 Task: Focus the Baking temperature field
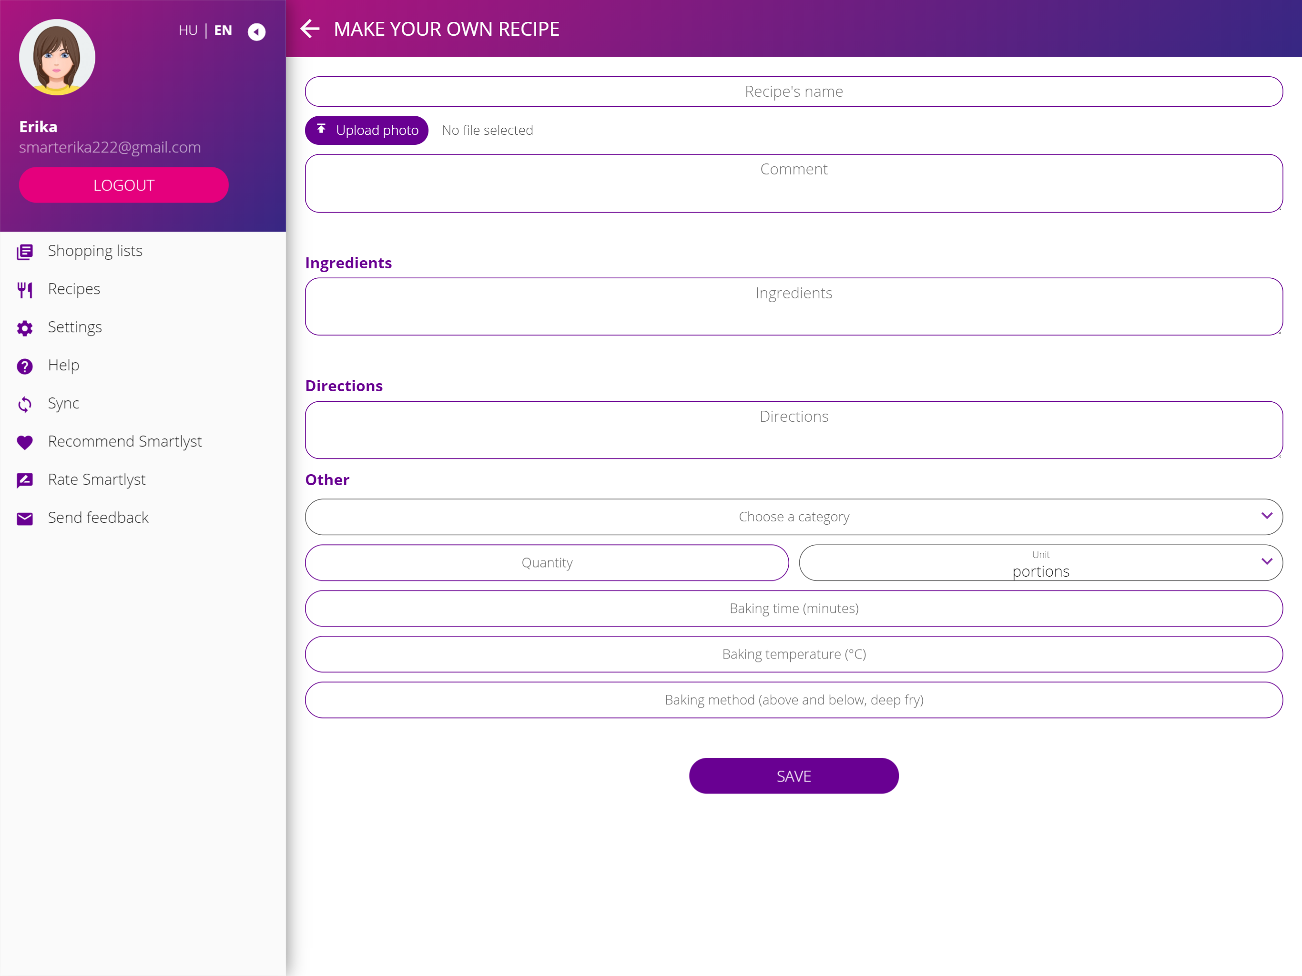(794, 655)
